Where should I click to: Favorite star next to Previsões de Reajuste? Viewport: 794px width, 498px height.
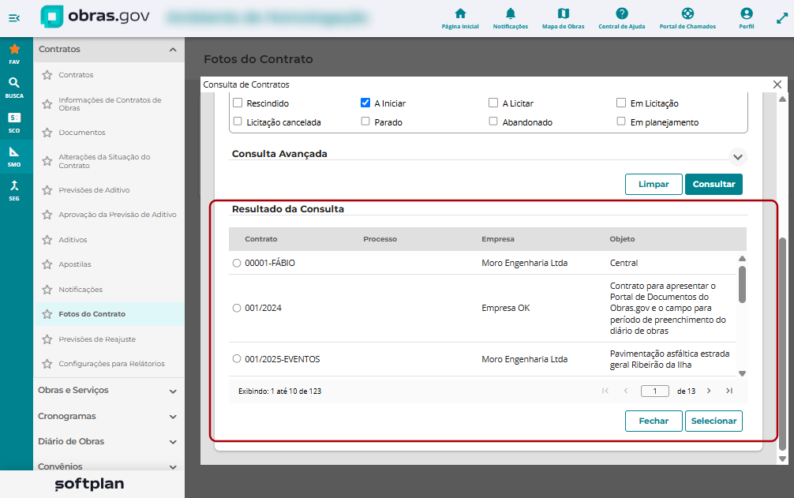click(x=47, y=339)
